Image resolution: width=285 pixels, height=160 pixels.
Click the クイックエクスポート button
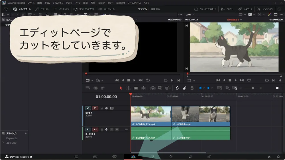pos(205,9)
